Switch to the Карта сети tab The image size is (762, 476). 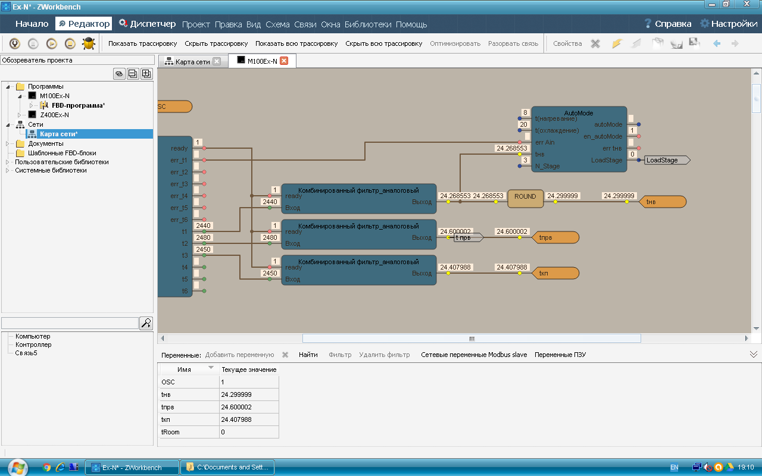click(x=192, y=61)
